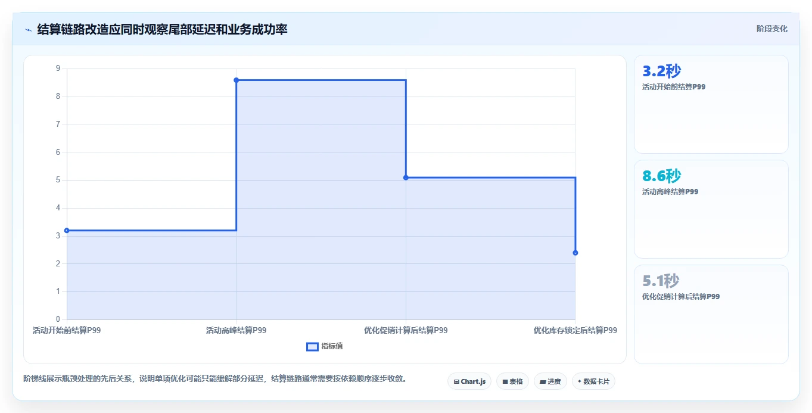Click the 8.6 peak data point
This screenshot has height=413, width=812.
click(237, 80)
